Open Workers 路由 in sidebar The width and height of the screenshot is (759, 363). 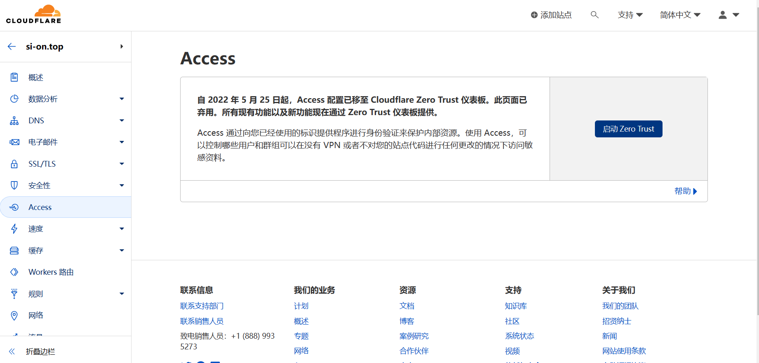click(66, 272)
